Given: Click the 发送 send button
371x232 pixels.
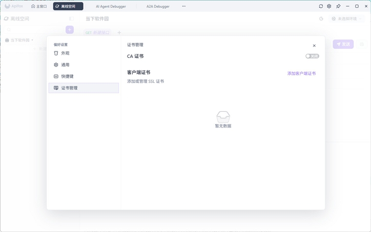Looking at the screenshot, I should [x=343, y=44].
